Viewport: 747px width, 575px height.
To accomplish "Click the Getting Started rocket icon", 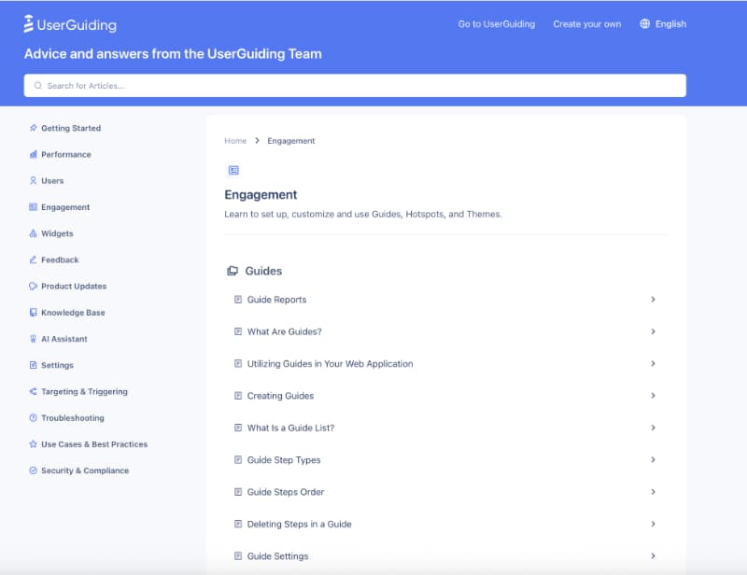I will click(33, 128).
